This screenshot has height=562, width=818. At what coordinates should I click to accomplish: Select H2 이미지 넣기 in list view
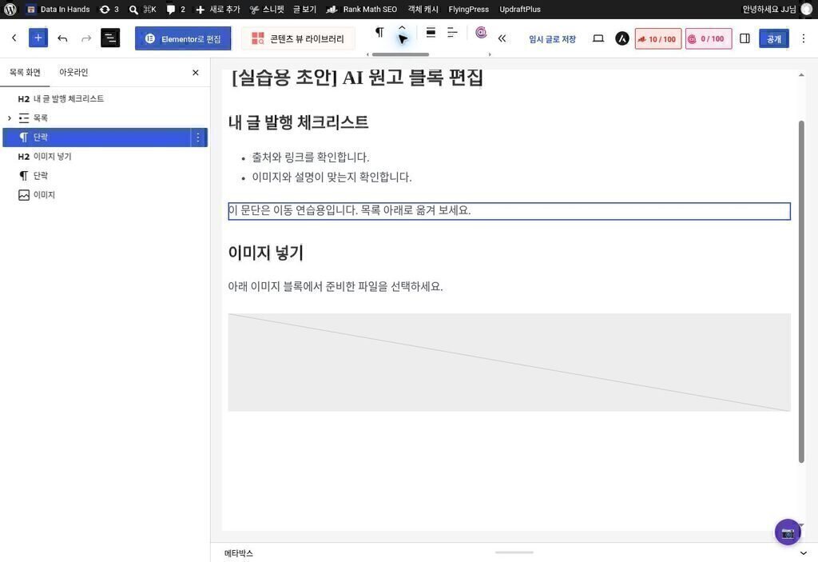tap(105, 157)
